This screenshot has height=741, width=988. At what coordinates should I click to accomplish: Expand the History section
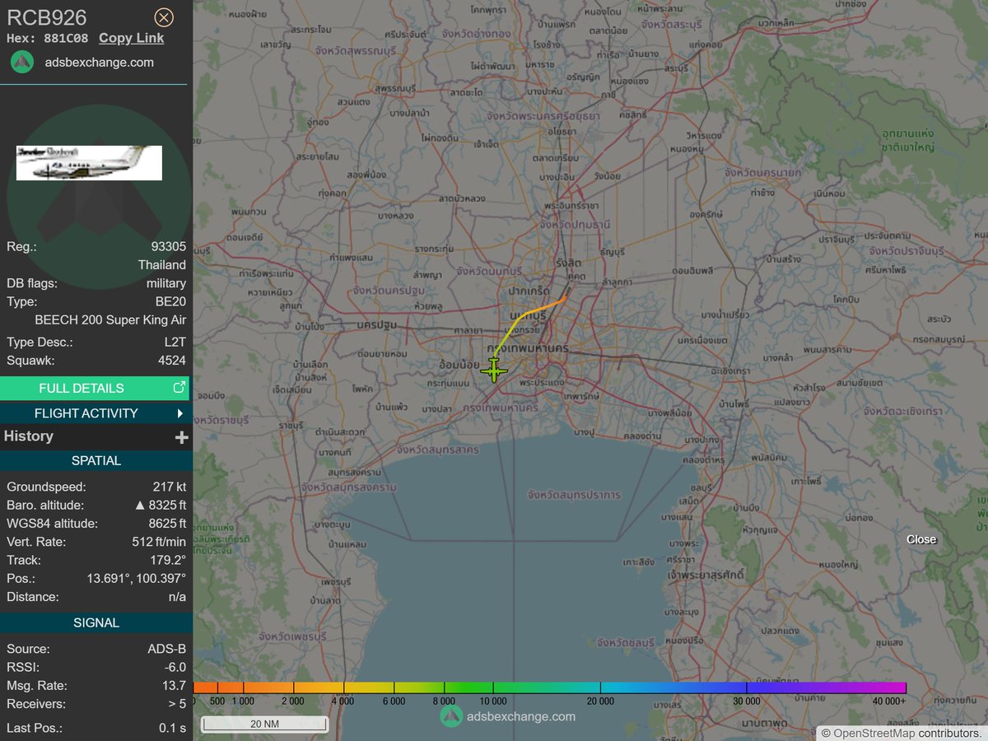click(x=96, y=437)
